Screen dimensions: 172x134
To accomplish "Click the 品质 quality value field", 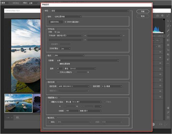I will pyautogui.click(x=59, y=68).
